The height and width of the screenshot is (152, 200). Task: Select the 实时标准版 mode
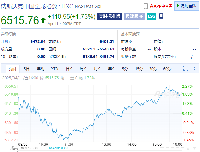[x=109, y=16]
